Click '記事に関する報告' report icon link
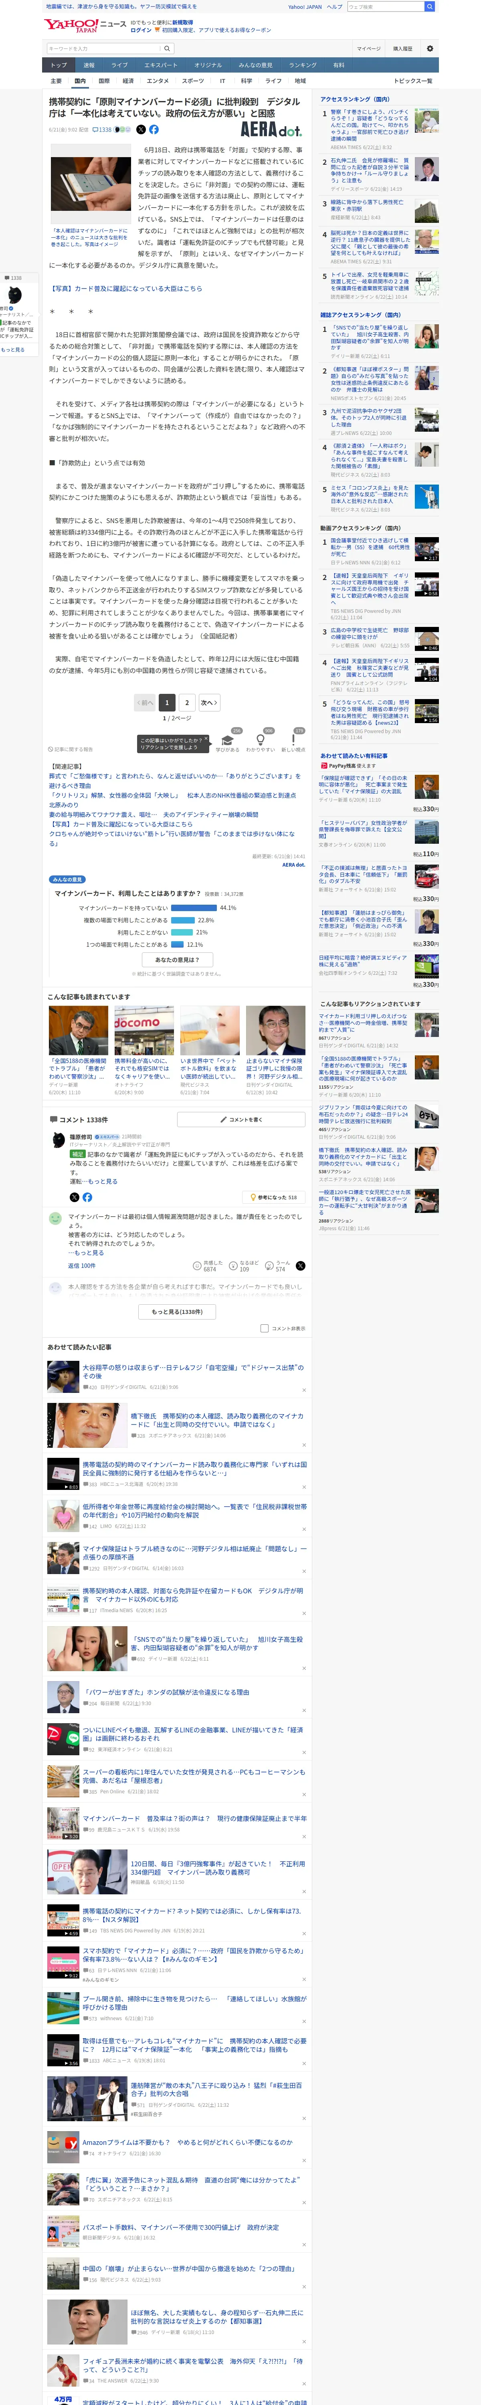 [71, 749]
